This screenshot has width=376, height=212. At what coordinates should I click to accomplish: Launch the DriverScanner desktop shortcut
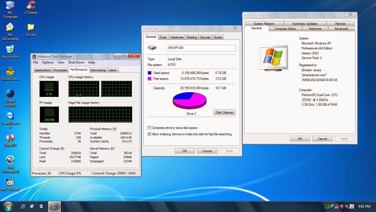10,74
